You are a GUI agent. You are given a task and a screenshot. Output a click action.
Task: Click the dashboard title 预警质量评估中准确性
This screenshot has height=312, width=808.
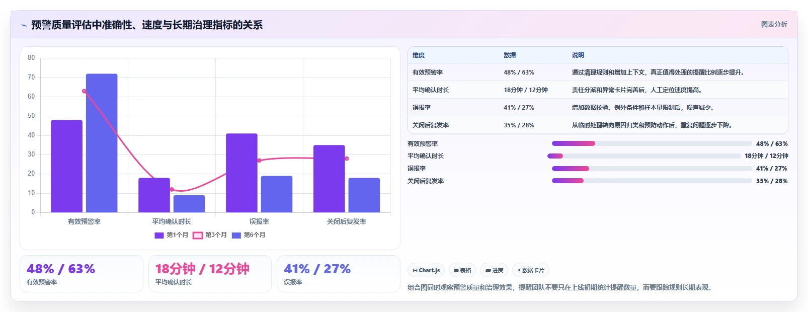click(147, 25)
